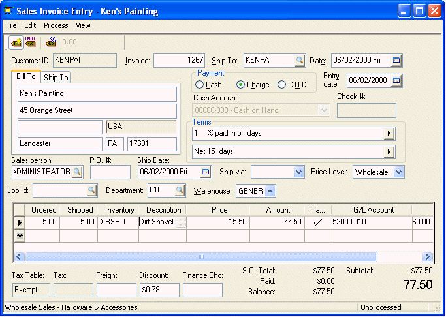Screen dimensions: 446x317
Task: Click the '45 Orange Street' address field
Action: pos(97,111)
